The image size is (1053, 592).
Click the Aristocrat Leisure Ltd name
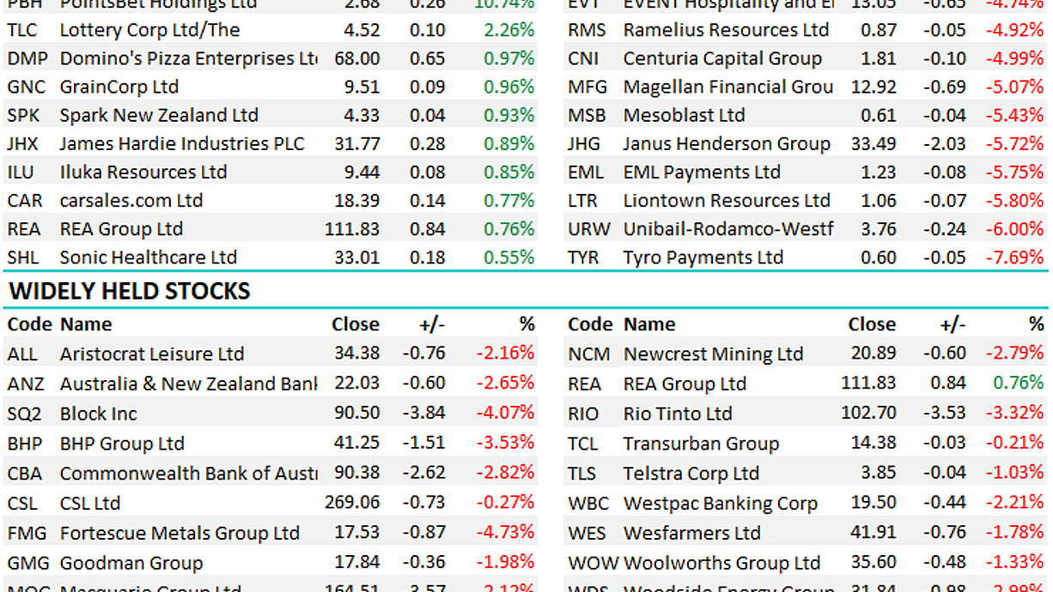point(152,353)
